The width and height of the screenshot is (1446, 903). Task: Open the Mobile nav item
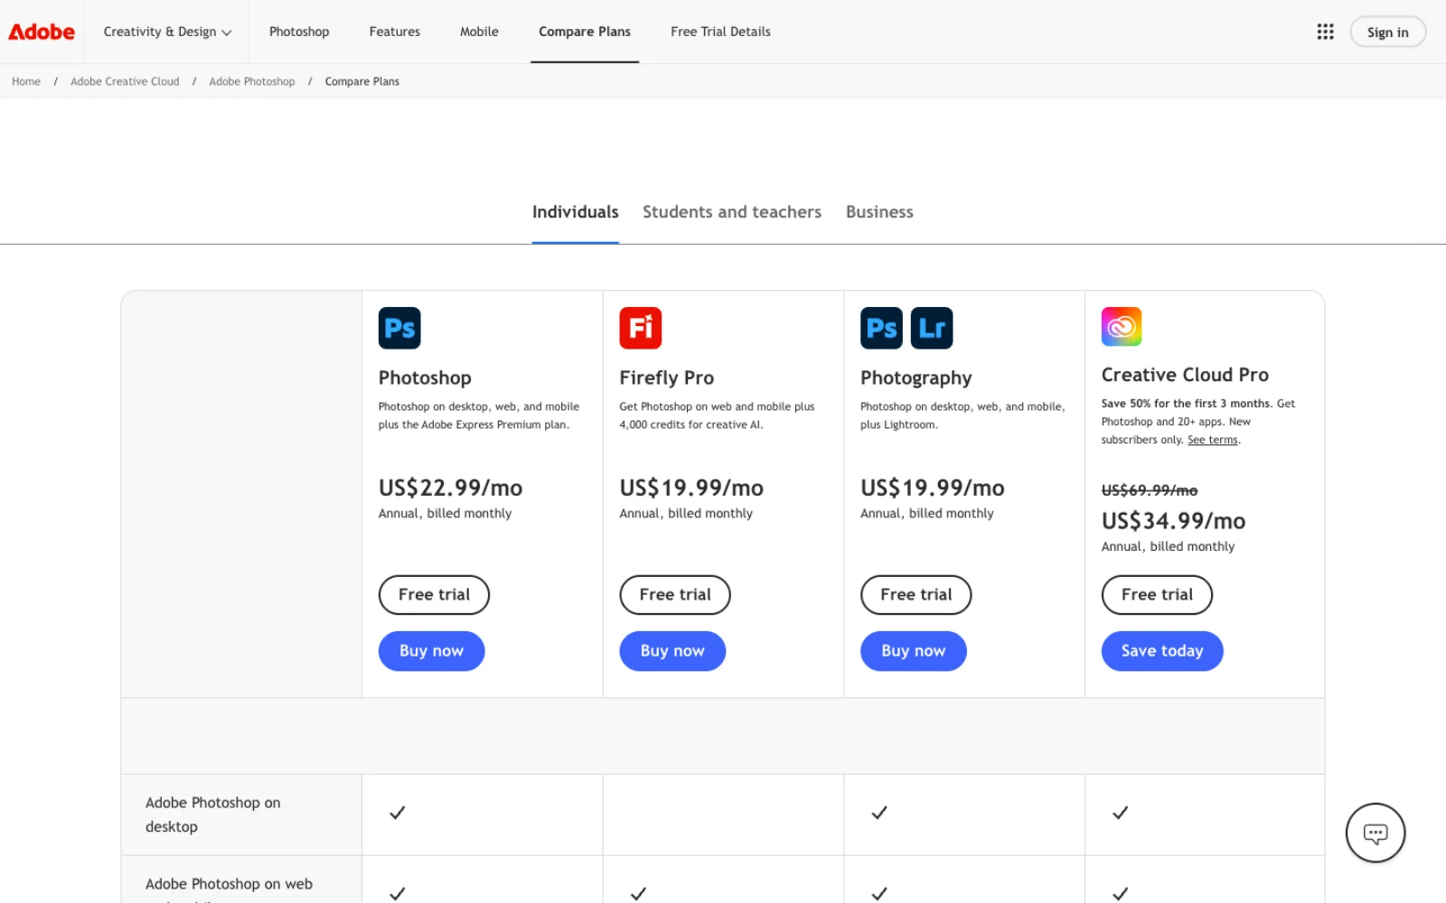(x=479, y=32)
